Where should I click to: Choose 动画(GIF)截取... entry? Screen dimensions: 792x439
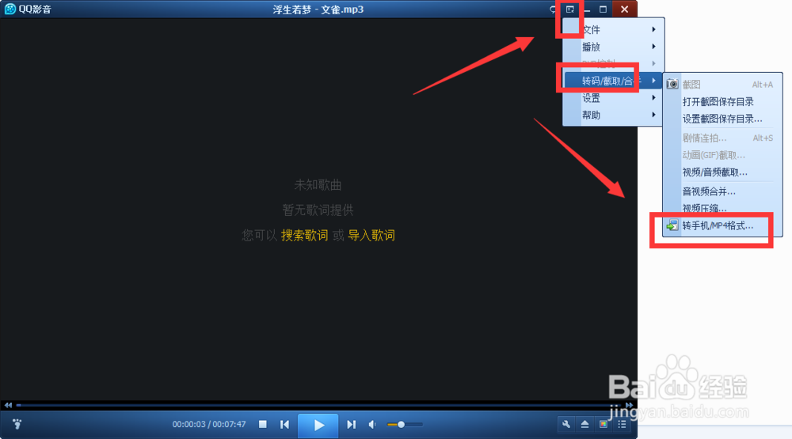click(722, 155)
